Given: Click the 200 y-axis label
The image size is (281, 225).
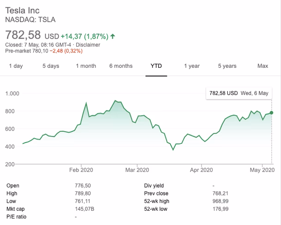Looking at the screenshot, I should point(10,164).
